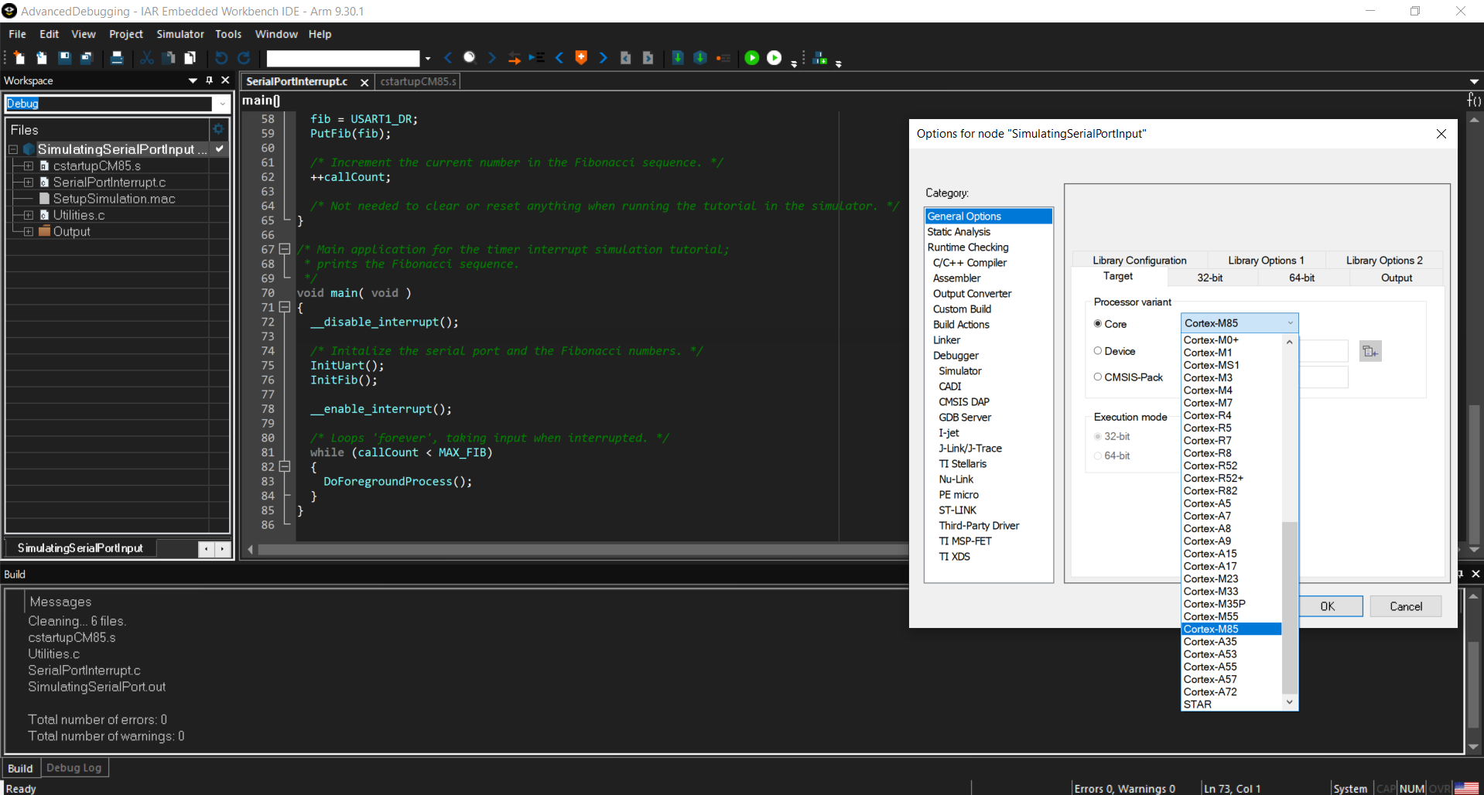Open the Simulator menu
Image resolution: width=1484 pixels, height=795 pixels.
(180, 34)
